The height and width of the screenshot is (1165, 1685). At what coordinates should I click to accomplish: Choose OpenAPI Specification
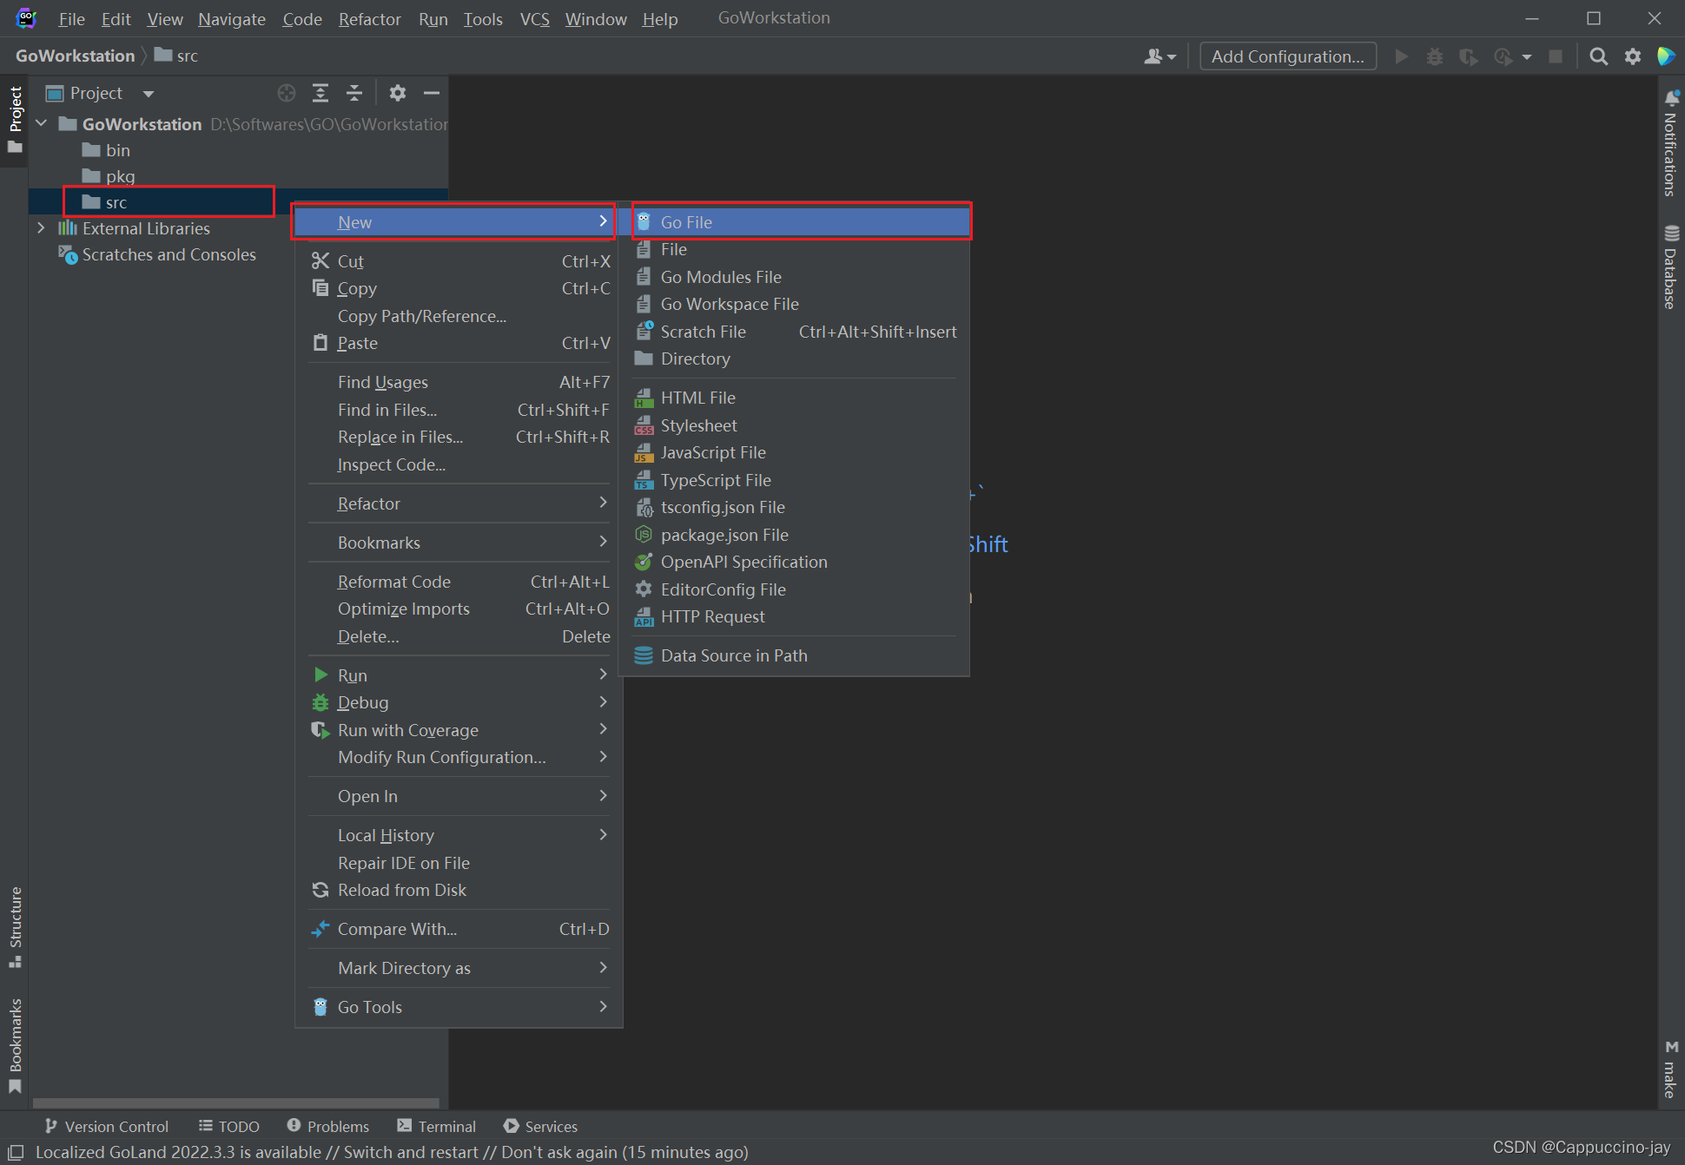click(794, 562)
